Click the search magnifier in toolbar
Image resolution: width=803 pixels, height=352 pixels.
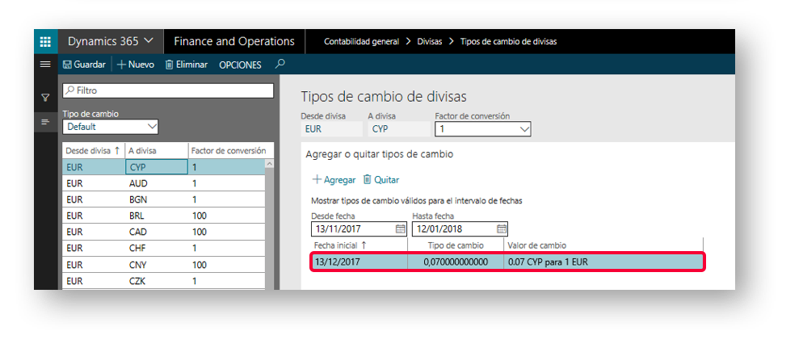tap(280, 64)
